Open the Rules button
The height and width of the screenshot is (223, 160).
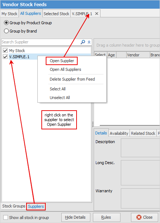[107, 217]
